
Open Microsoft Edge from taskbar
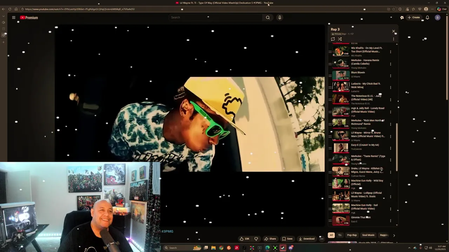pyautogui.click(x=267, y=248)
